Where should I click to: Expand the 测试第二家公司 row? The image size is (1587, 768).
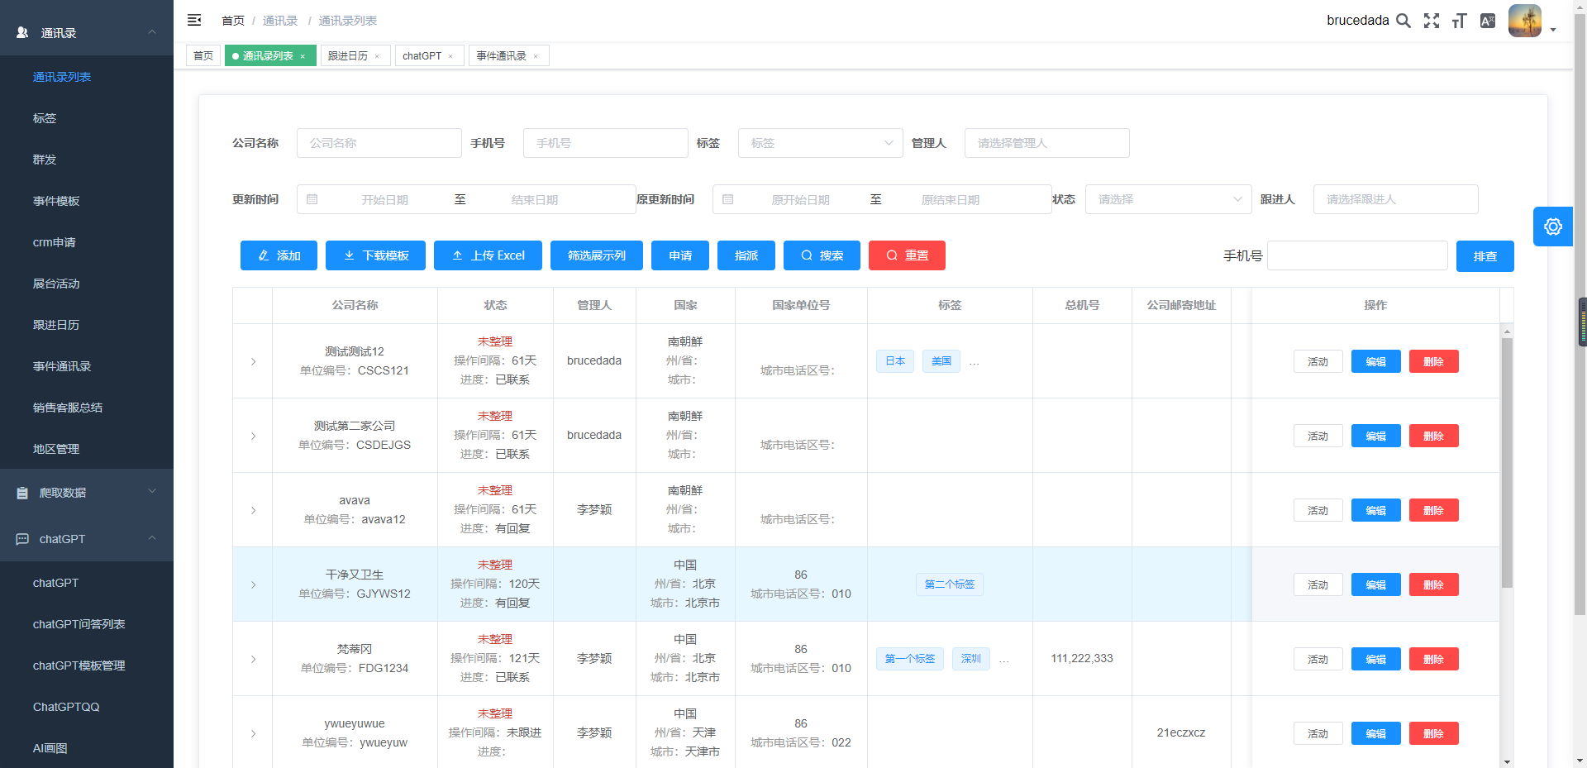(254, 436)
